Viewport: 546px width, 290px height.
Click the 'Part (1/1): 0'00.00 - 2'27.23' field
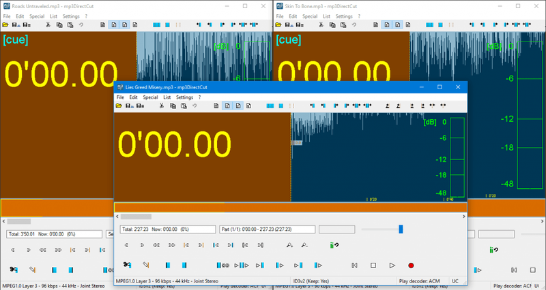click(267, 229)
